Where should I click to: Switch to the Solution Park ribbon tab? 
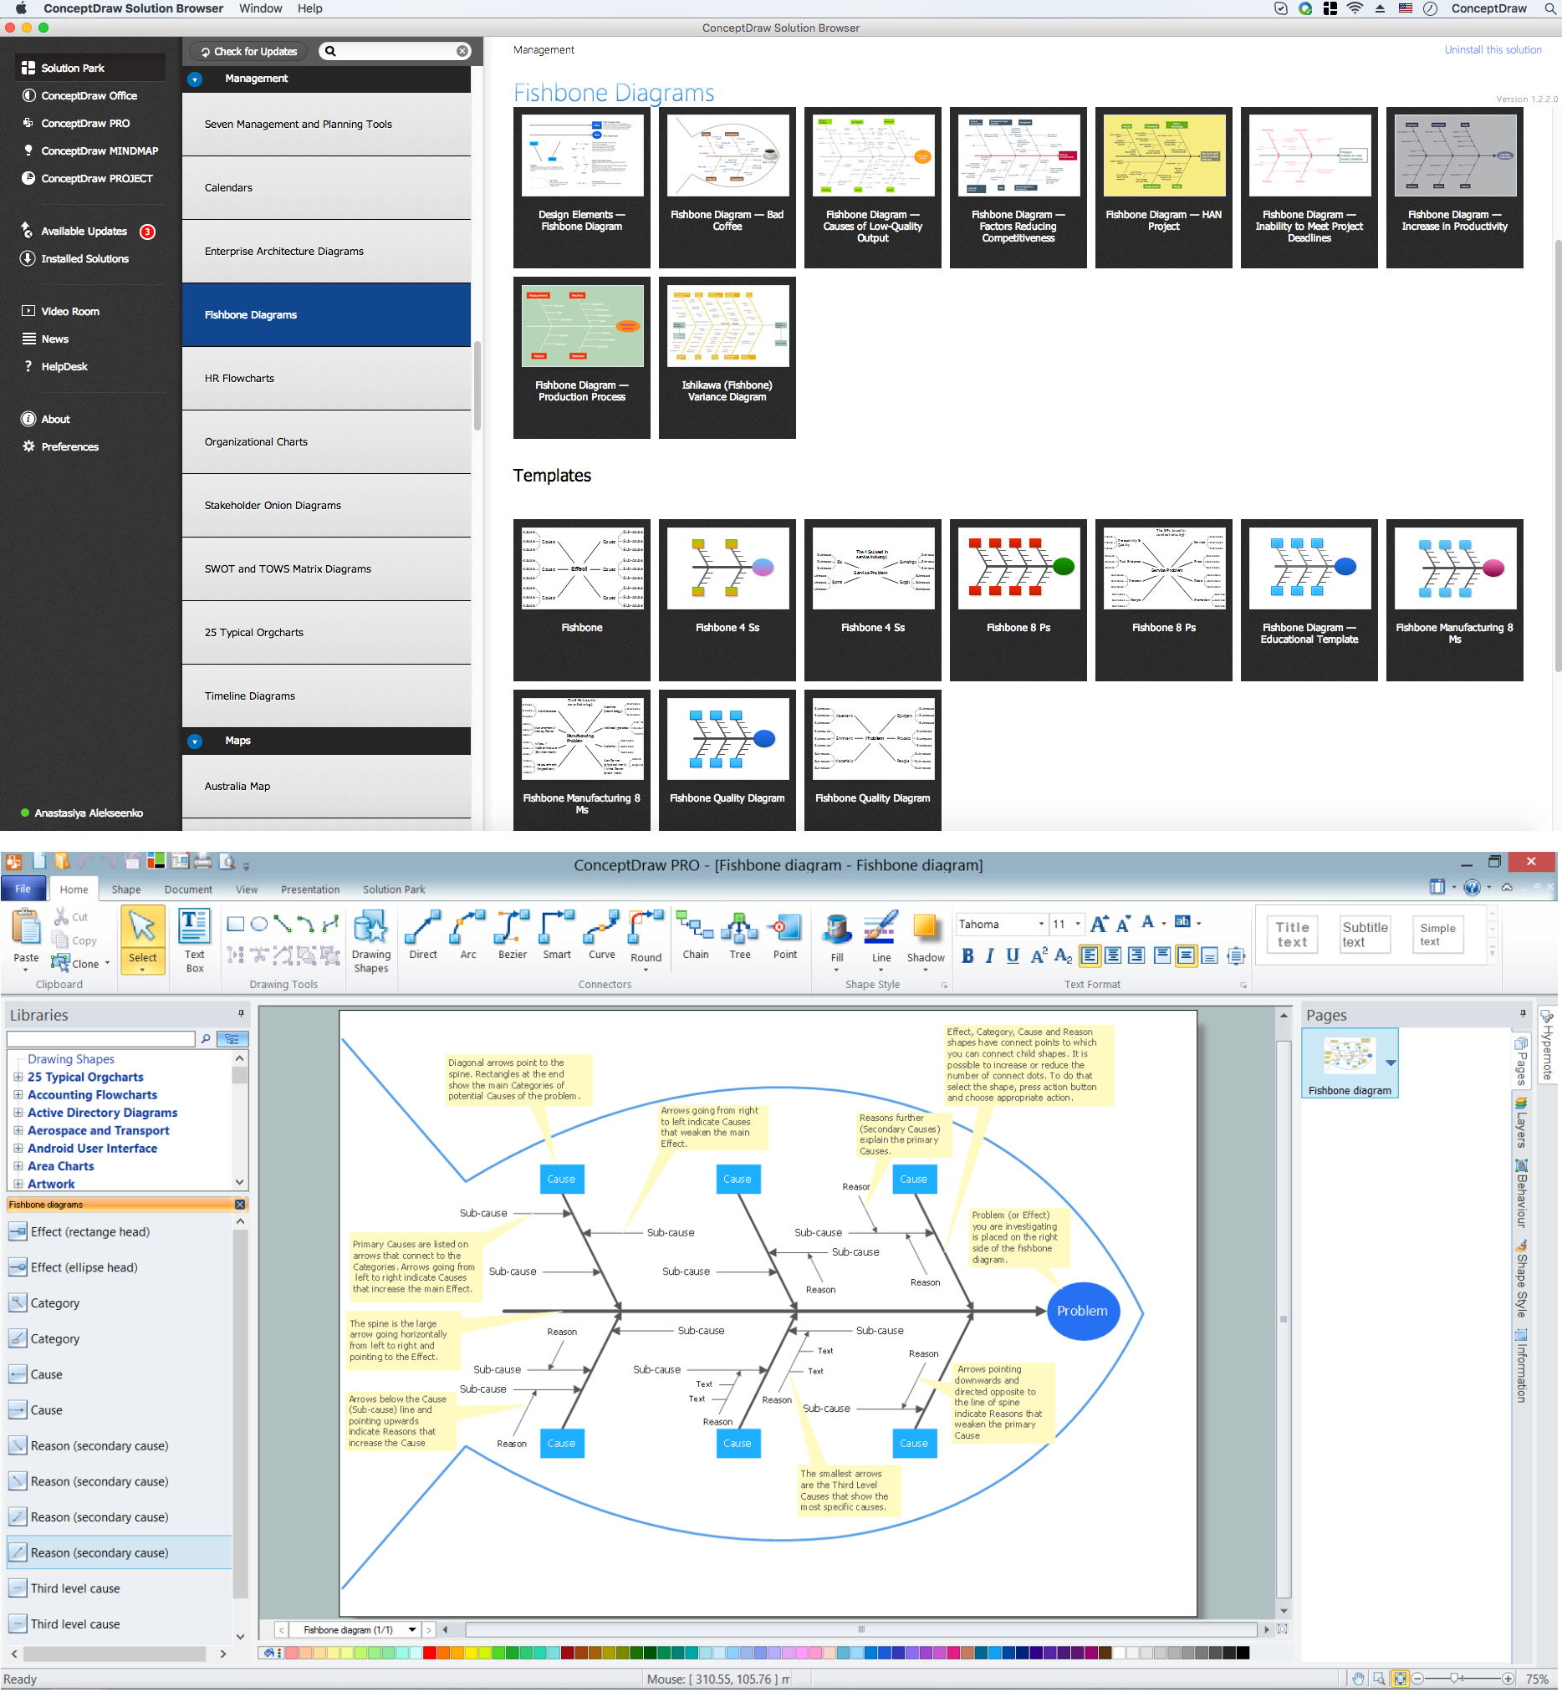[394, 889]
